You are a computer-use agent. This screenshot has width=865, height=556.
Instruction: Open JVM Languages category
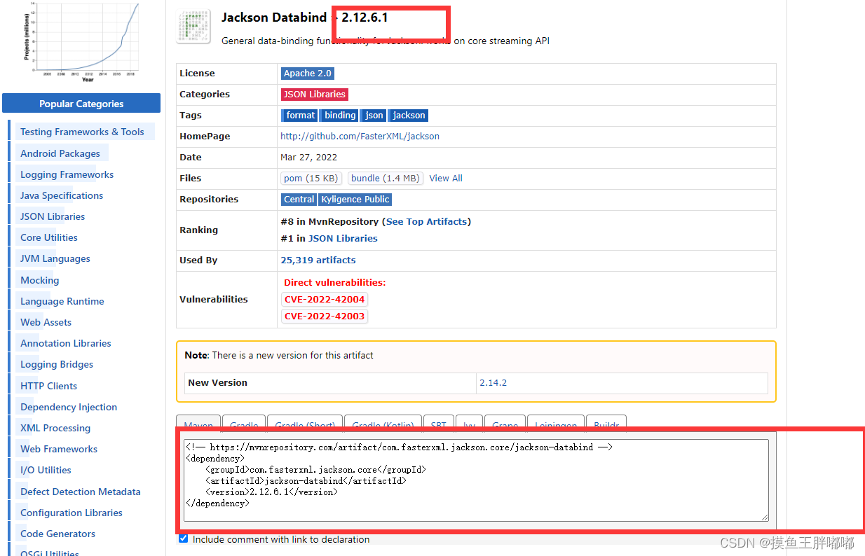pyautogui.click(x=55, y=258)
